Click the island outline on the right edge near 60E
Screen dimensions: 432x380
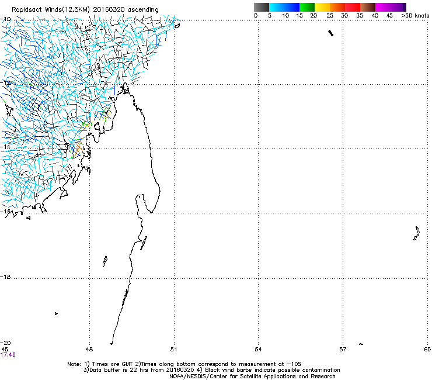(x=416, y=233)
